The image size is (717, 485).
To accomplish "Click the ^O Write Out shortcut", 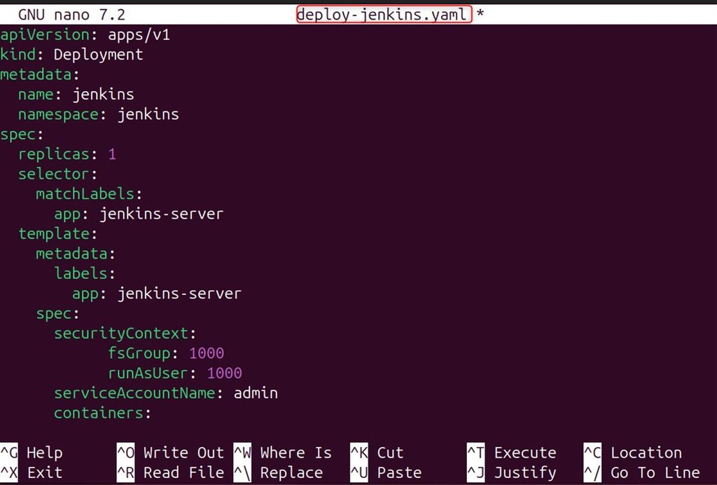I will 171,453.
